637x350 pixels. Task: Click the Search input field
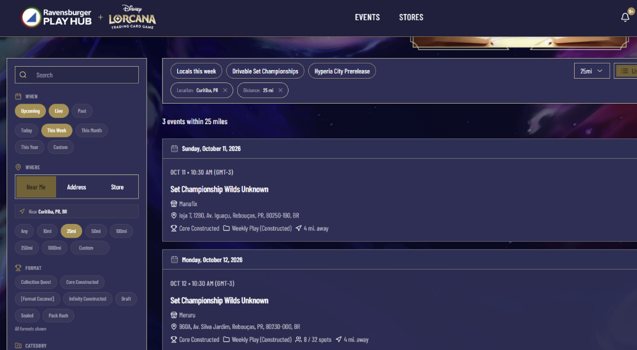pos(77,74)
